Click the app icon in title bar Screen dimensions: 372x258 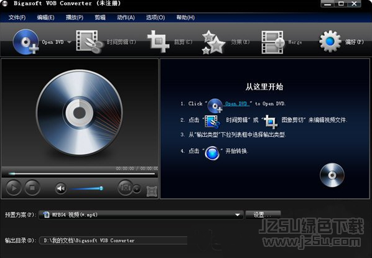(x=5, y=4)
